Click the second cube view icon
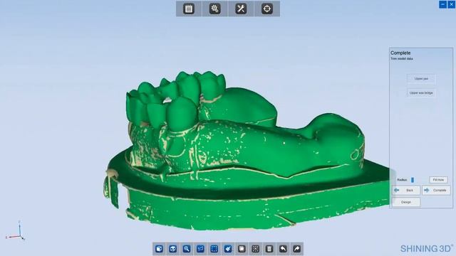 [x=172, y=249]
